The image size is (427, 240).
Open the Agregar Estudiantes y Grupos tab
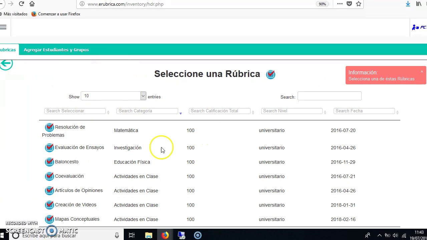click(x=56, y=50)
